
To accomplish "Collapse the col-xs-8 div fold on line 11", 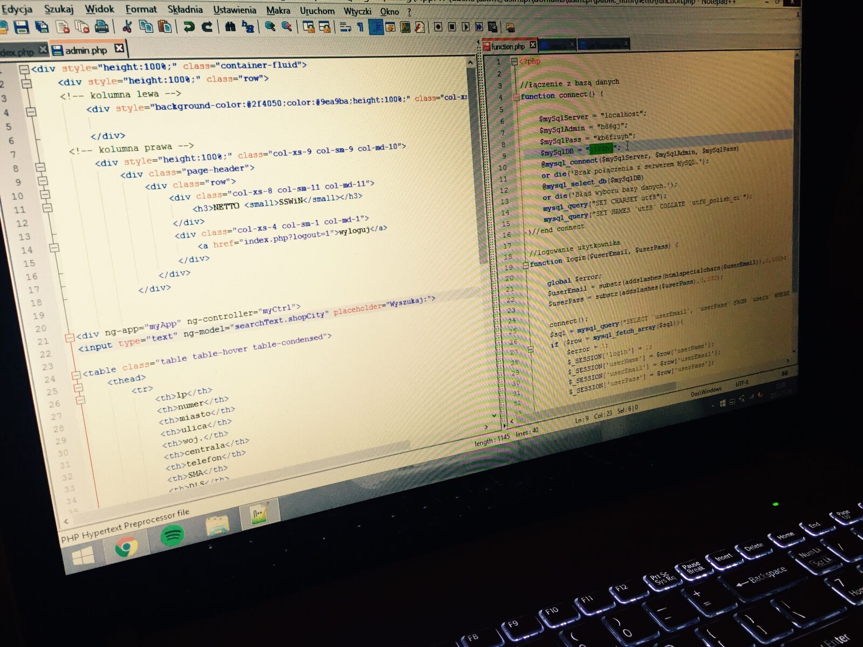I will coord(47,208).
